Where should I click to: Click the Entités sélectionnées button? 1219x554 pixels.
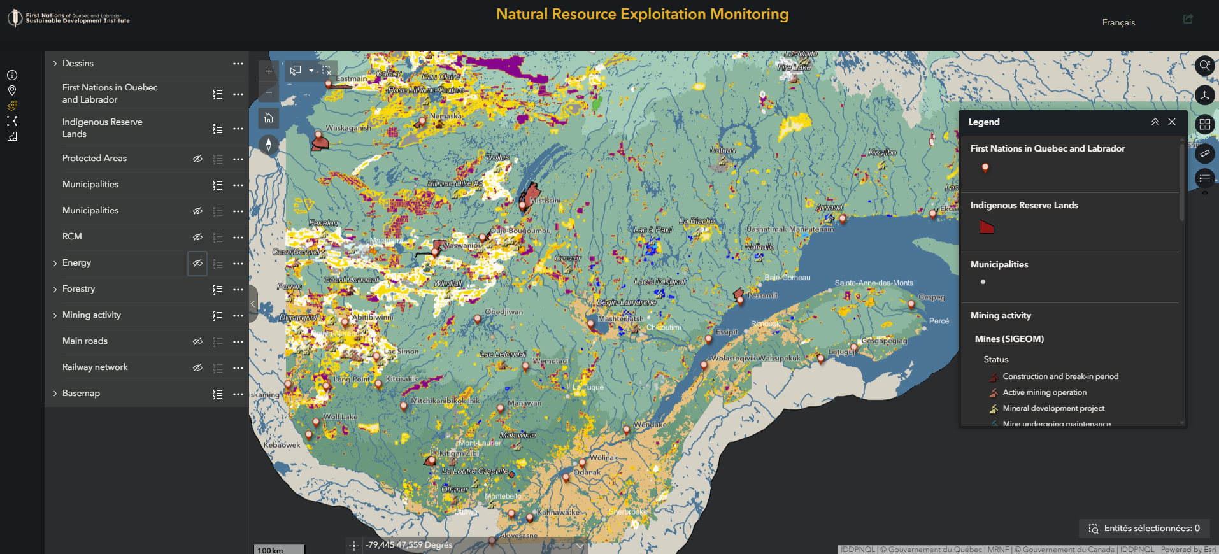(1144, 528)
